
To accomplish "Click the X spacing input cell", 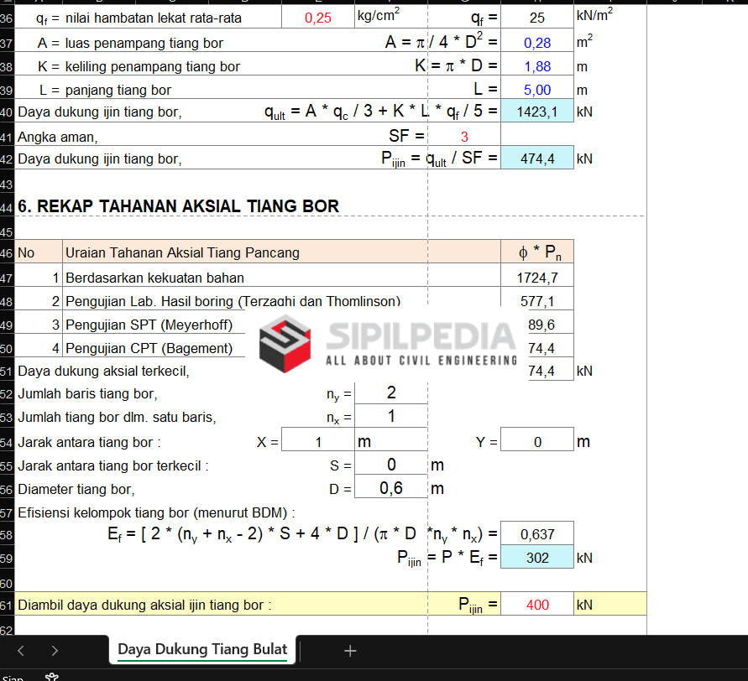I will [x=317, y=441].
